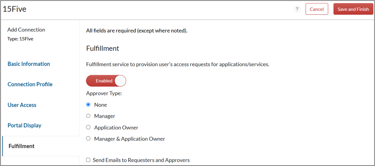Select the Fulfillment sidebar tab
The width and height of the screenshot is (375, 166).
[x=21, y=146]
